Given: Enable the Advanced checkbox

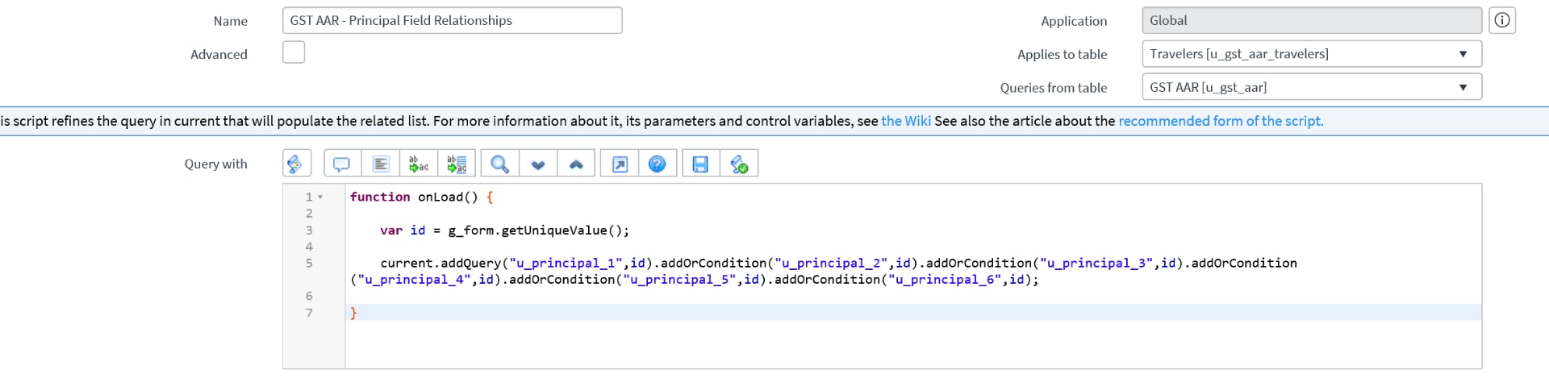Looking at the screenshot, I should point(294,52).
